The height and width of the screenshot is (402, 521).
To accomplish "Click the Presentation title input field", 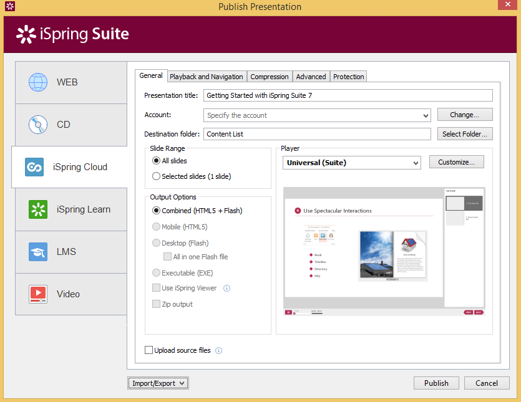I will [348, 95].
